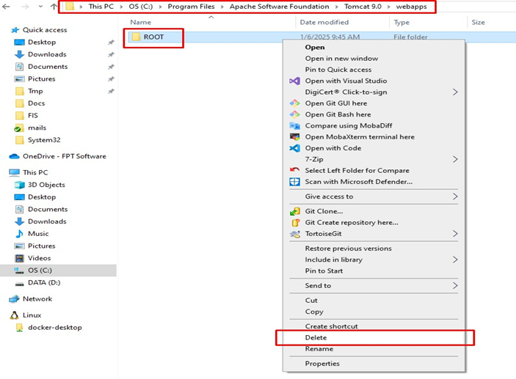Click Apache Software Foundation in address bar
The width and height of the screenshot is (516, 379).
click(x=279, y=7)
